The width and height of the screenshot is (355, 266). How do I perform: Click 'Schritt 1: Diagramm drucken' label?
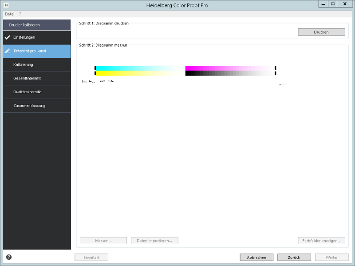coord(104,23)
